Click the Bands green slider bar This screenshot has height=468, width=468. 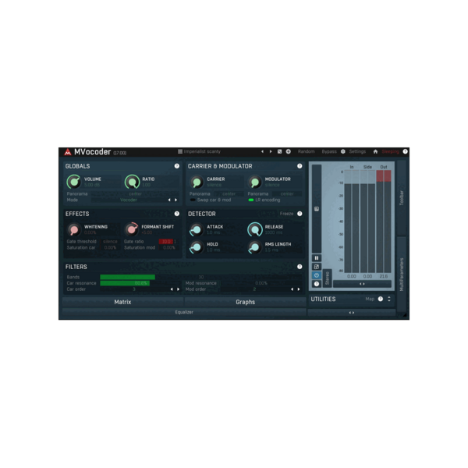127,277
